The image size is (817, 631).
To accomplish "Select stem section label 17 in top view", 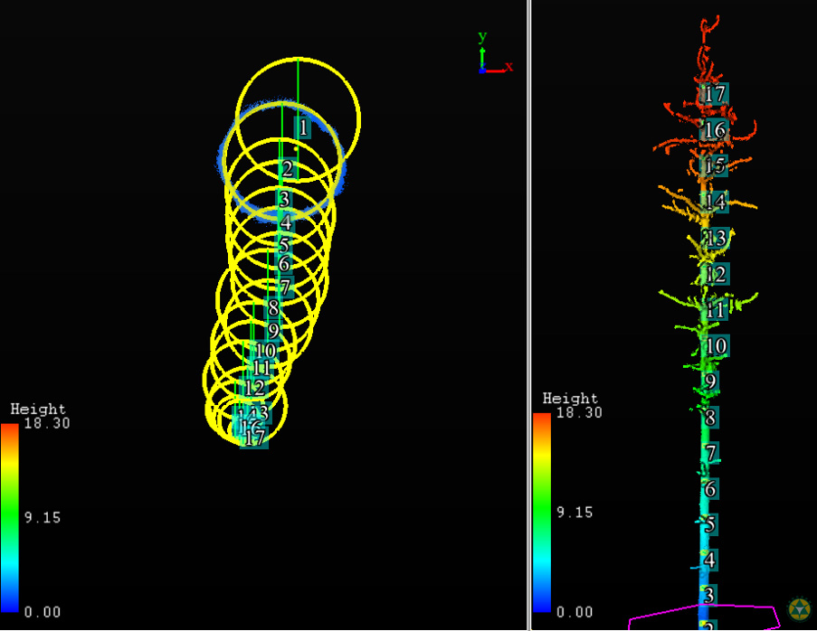I will [255, 438].
